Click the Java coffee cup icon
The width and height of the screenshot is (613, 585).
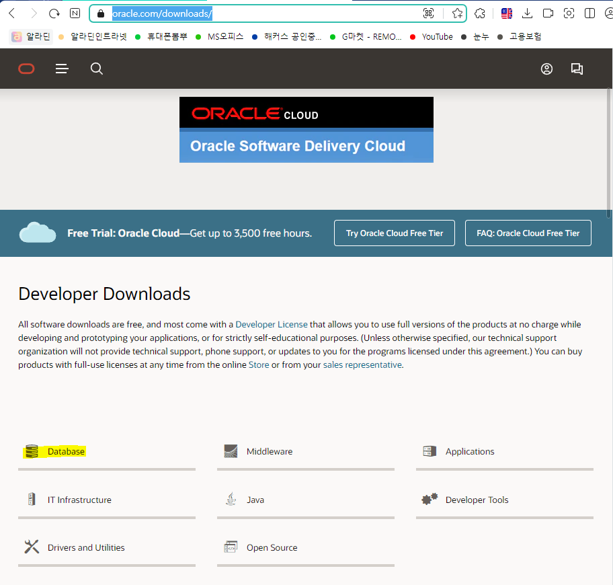click(x=231, y=500)
